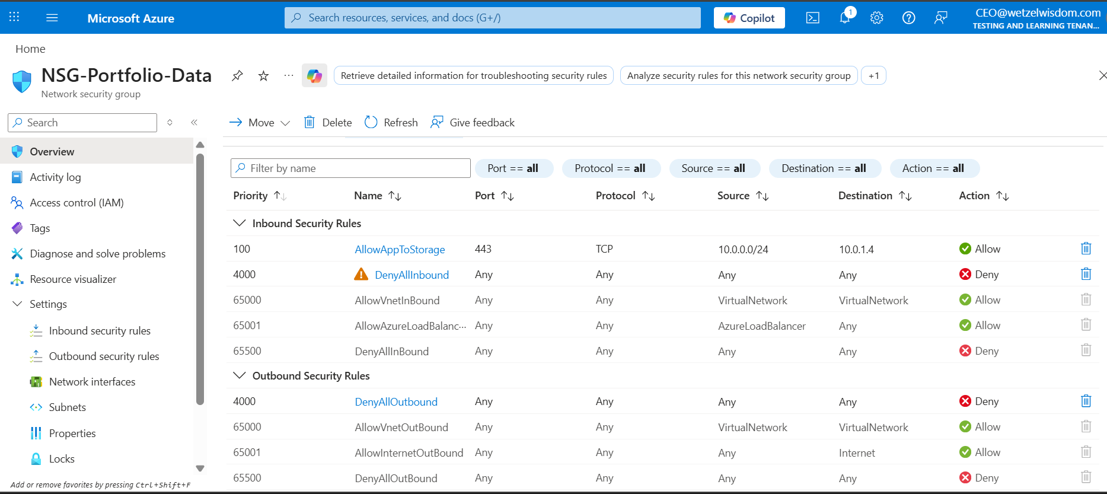1107x494 pixels.
Task: Open the notifications bell
Action: (x=845, y=18)
